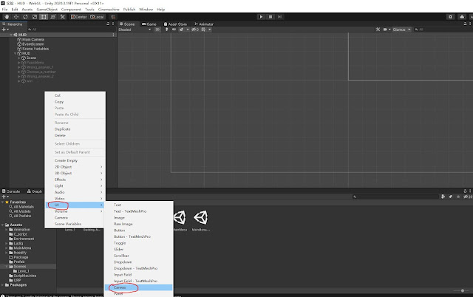Open the cloud services icon

(x=462, y=17)
